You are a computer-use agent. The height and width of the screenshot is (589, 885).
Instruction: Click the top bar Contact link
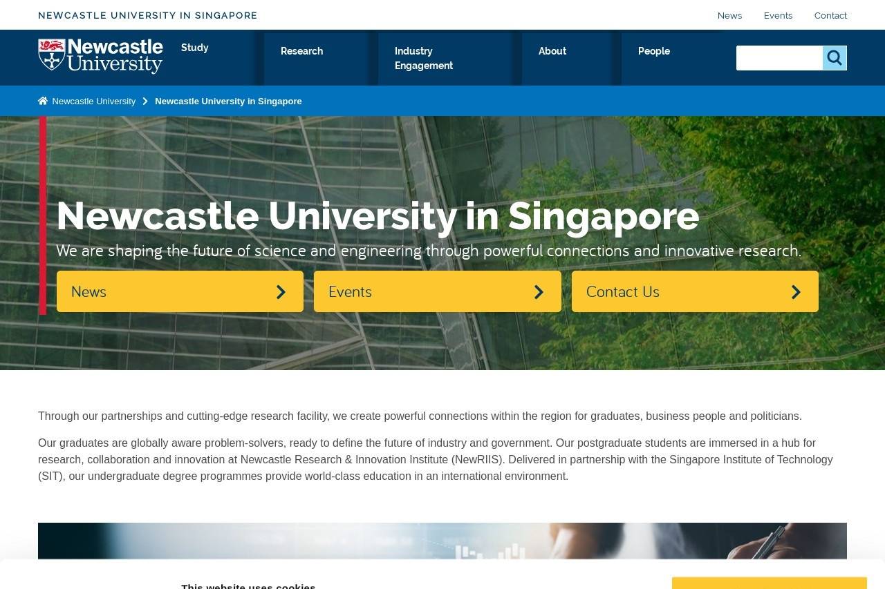830,15
